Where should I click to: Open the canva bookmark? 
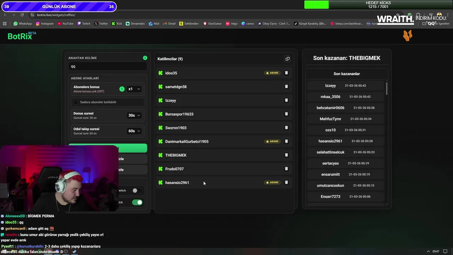(247, 24)
